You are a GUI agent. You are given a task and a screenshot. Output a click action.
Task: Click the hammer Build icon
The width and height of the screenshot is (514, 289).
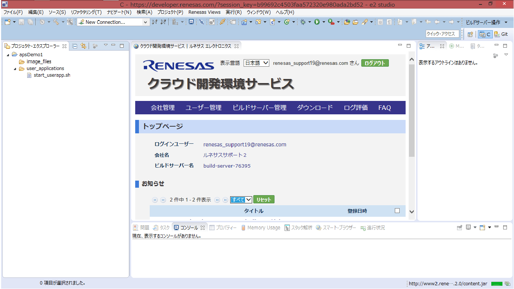tap(56, 22)
